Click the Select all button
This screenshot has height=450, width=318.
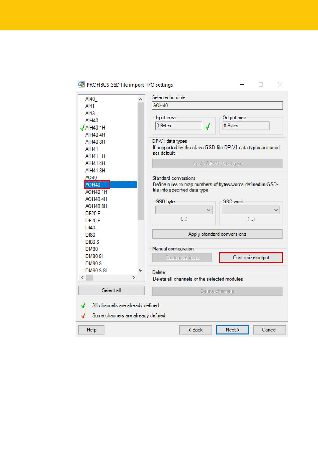(111, 290)
